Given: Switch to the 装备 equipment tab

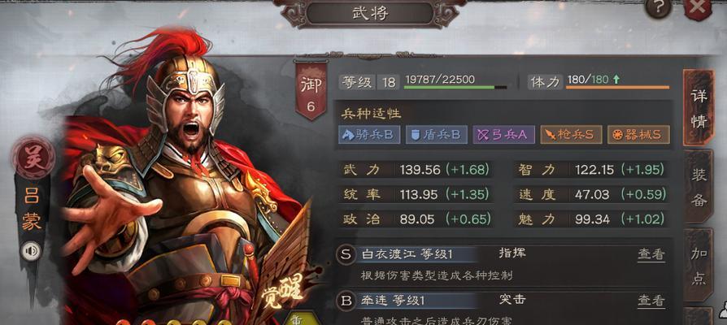Looking at the screenshot, I should click(699, 187).
